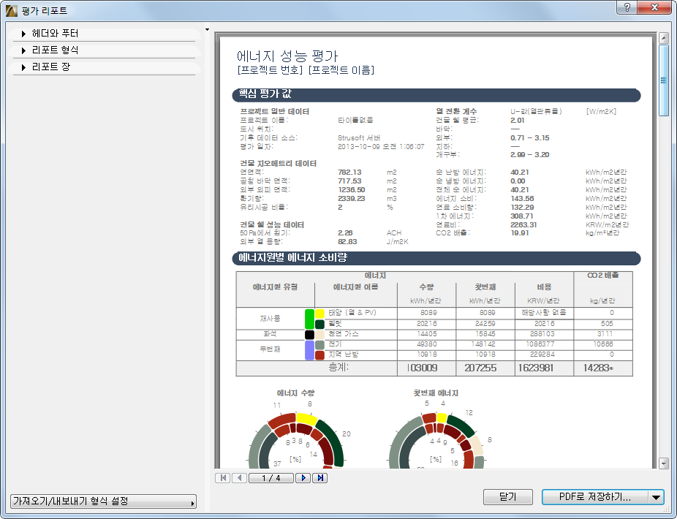
Task: Click the total cost value 1623981
Action: pyautogui.click(x=536, y=368)
